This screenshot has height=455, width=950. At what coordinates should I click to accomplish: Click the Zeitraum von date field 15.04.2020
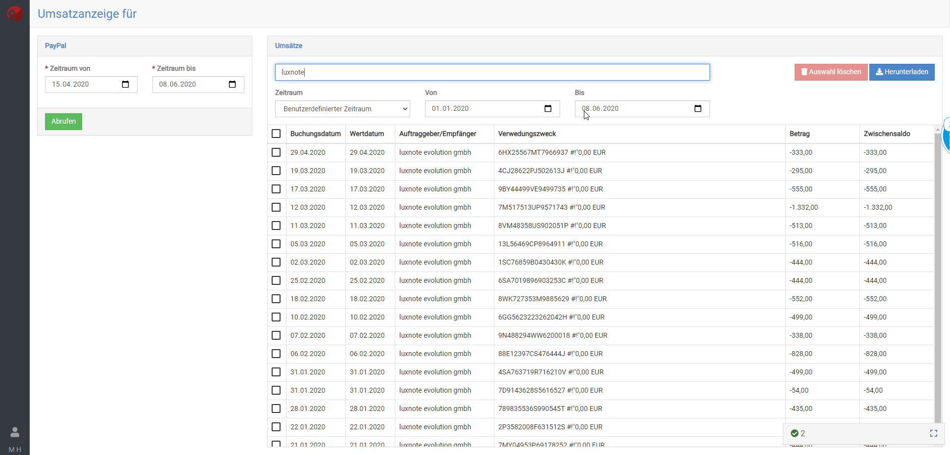[91, 84]
